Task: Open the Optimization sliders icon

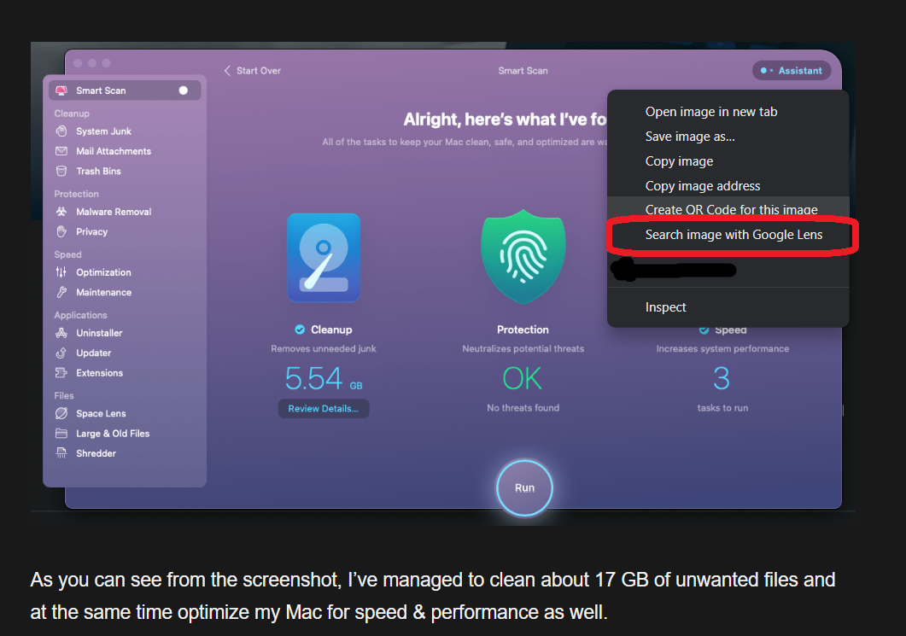Action: pyautogui.click(x=61, y=272)
